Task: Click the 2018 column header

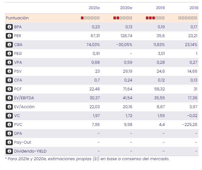Action: tap(194, 8)
